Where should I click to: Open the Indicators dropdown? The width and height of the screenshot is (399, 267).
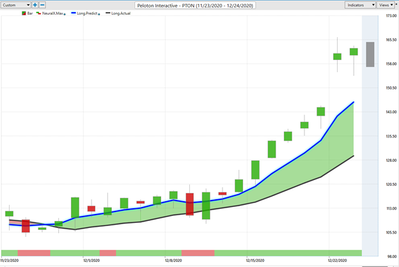point(361,5)
